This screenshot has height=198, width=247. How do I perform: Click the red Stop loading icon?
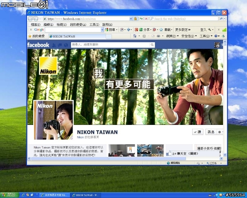[x=146, y=19]
